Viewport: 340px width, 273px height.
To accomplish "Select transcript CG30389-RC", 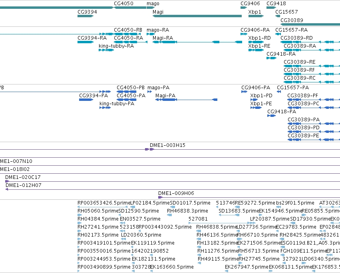I will pos(312,82).
